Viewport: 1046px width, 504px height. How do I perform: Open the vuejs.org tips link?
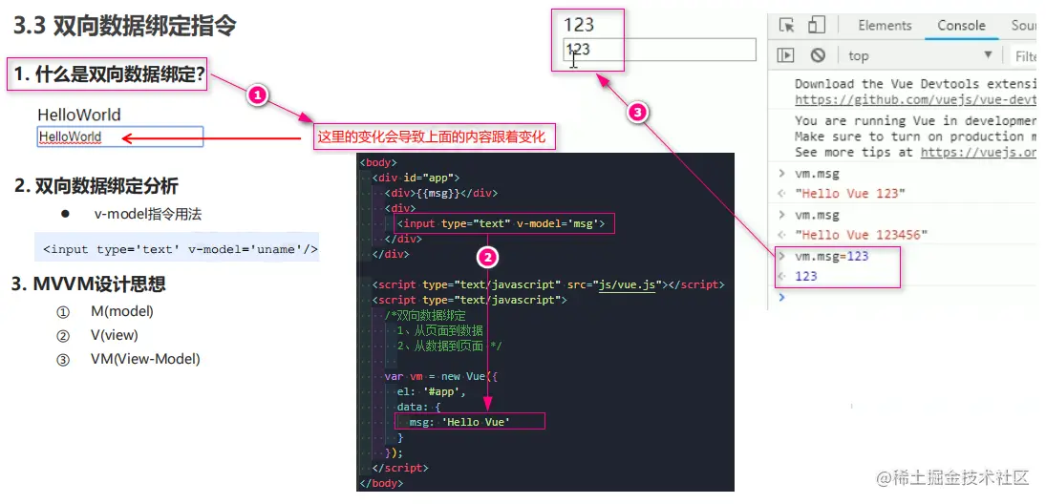[x=978, y=152]
